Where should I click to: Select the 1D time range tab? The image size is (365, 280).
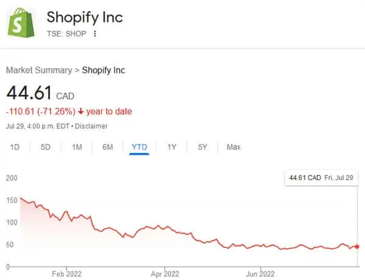point(15,147)
